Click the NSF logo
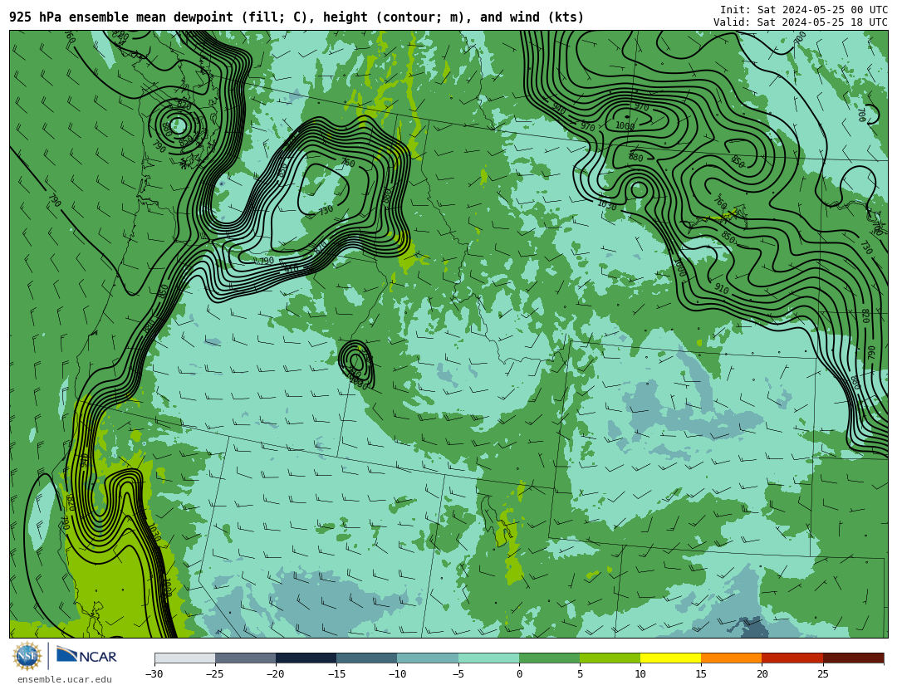 27,656
